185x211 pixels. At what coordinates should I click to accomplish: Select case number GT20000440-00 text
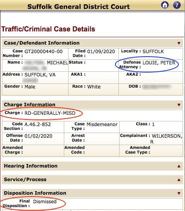pyautogui.click(x=43, y=52)
